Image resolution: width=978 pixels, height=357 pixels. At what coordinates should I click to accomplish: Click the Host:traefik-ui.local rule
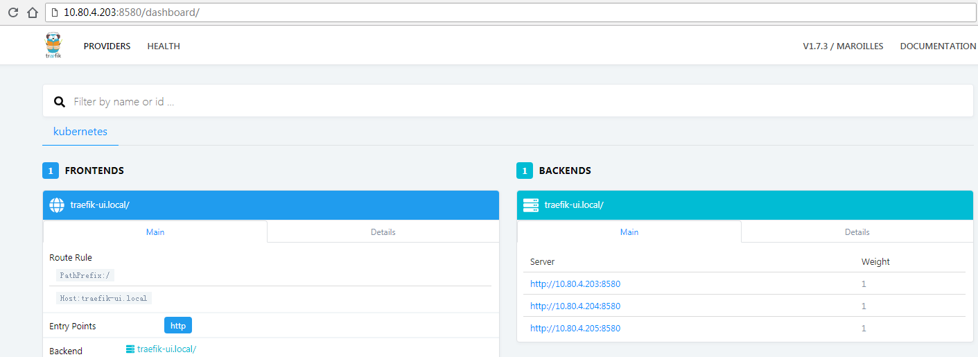pos(104,298)
